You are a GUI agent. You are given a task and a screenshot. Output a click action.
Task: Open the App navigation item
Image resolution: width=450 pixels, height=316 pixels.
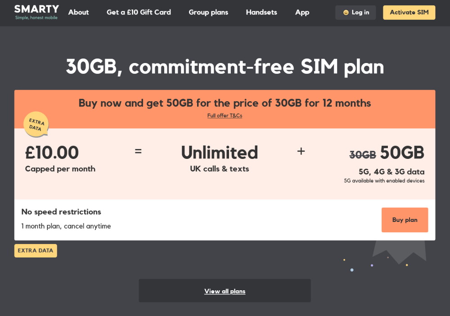(302, 13)
